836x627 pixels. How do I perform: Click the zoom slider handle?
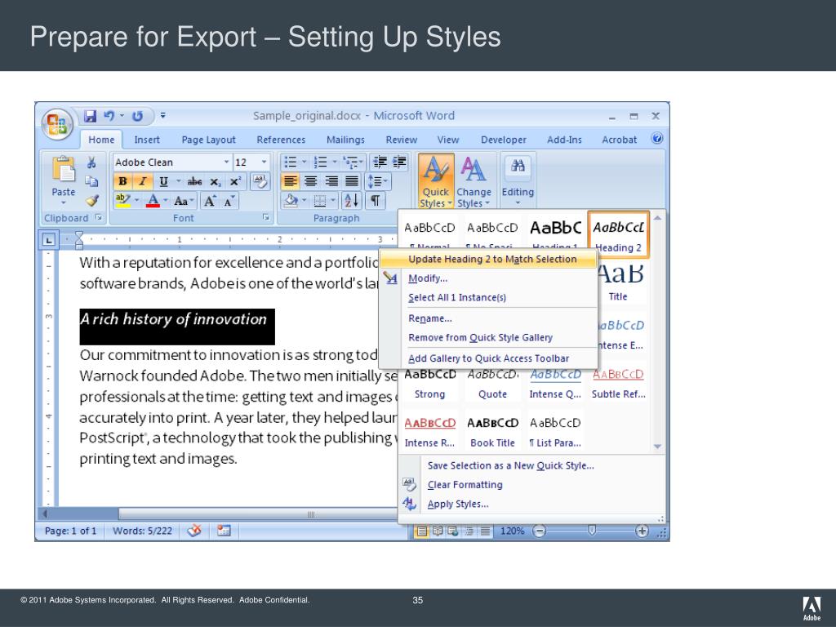click(591, 530)
